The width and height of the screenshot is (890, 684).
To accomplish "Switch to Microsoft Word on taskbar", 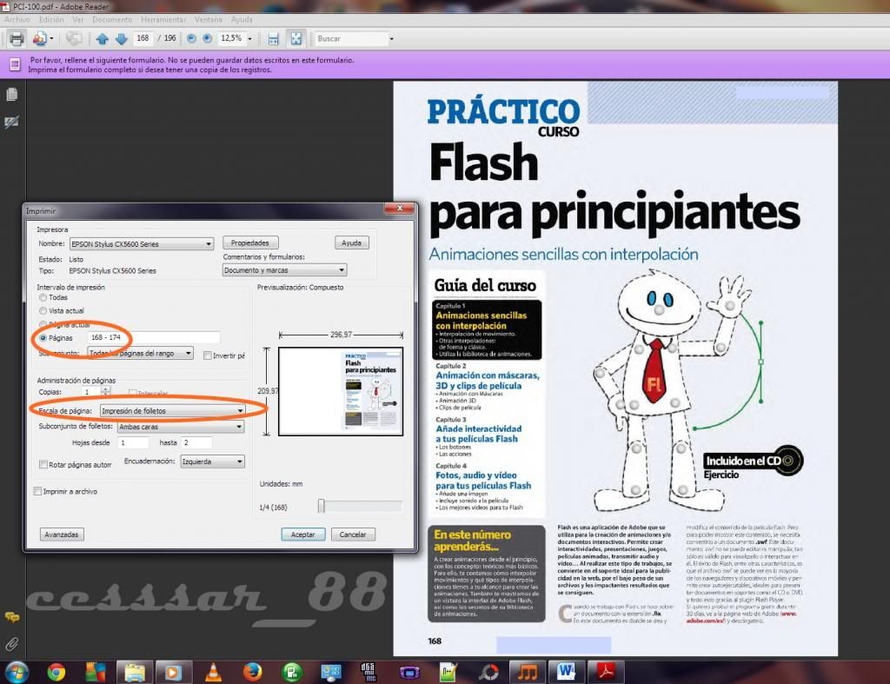I will coord(566,672).
